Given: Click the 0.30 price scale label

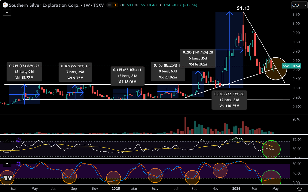Looking at the screenshot, I should [296, 88].
